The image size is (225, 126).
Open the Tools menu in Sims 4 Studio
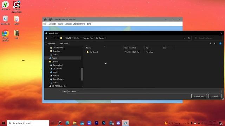tap(60, 24)
